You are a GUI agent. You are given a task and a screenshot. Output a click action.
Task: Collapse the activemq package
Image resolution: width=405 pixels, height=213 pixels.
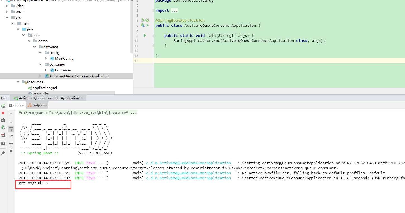tap(35, 47)
